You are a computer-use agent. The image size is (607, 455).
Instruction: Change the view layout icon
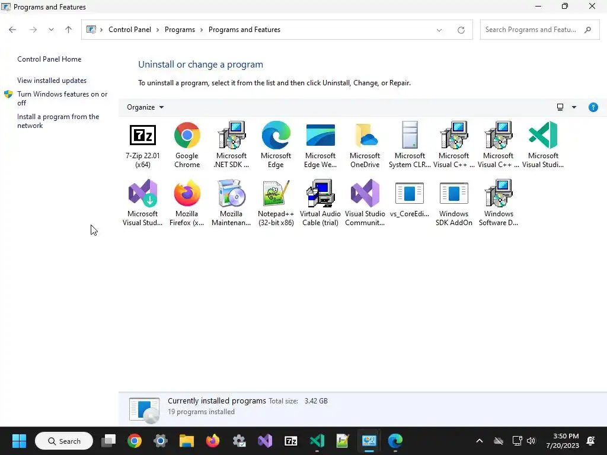tap(560, 107)
